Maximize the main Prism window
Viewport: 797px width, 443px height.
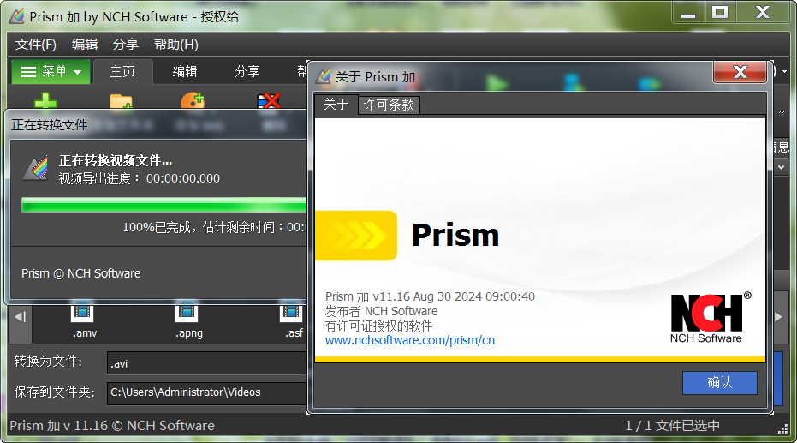click(720, 13)
